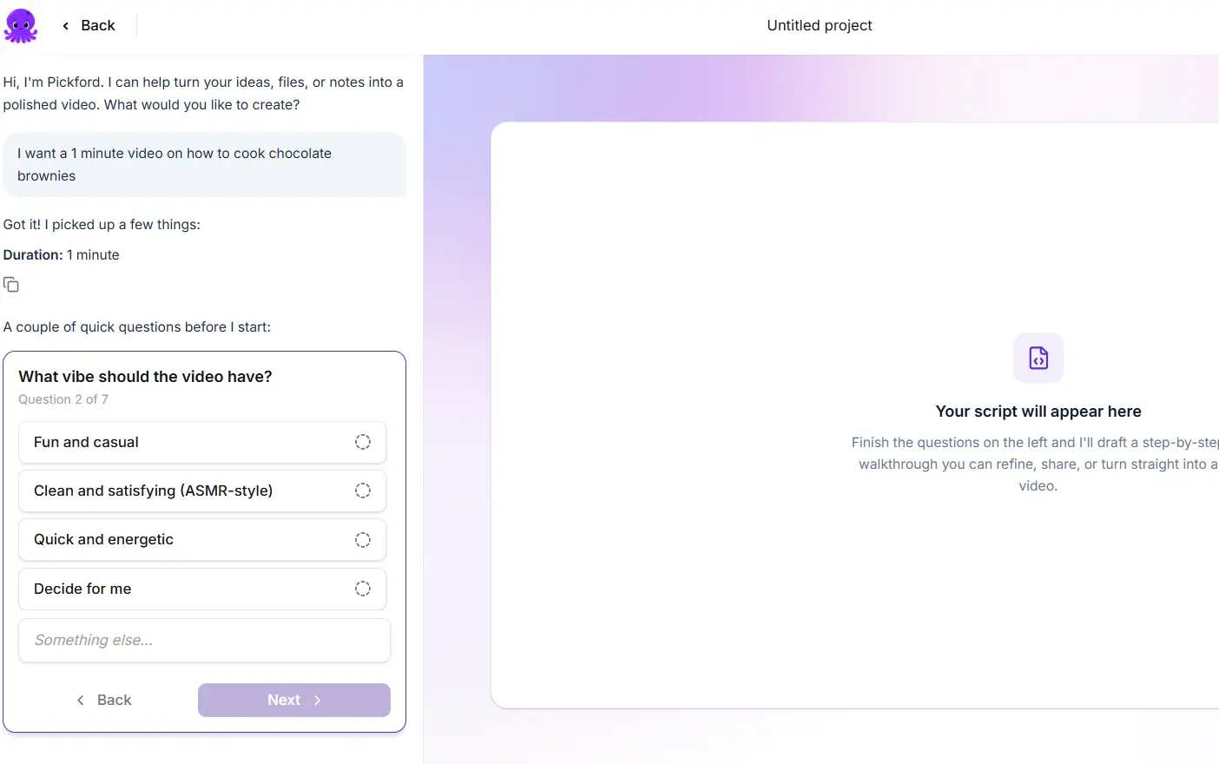Viewport: 1219px width, 764px height.
Task: Pick the Quick and energetic vibe
Action: [202, 540]
